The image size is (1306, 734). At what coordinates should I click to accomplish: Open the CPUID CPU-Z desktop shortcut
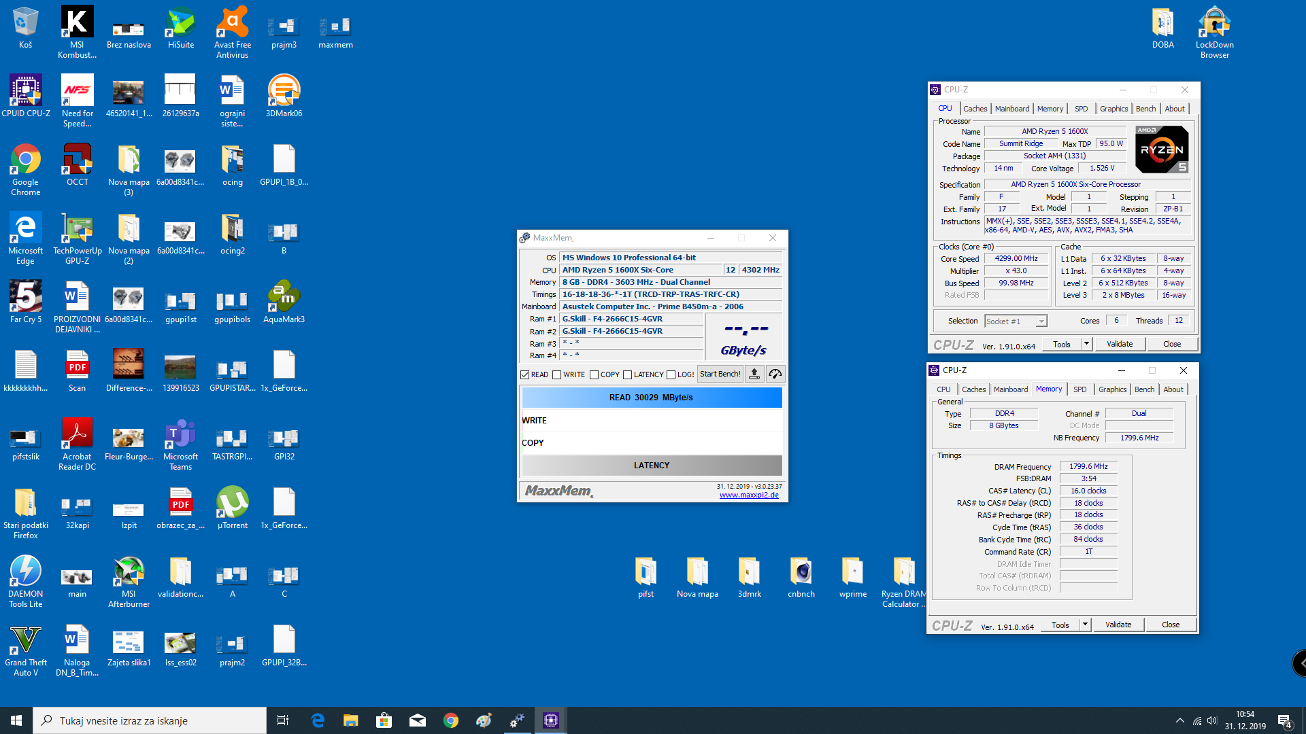tap(26, 96)
